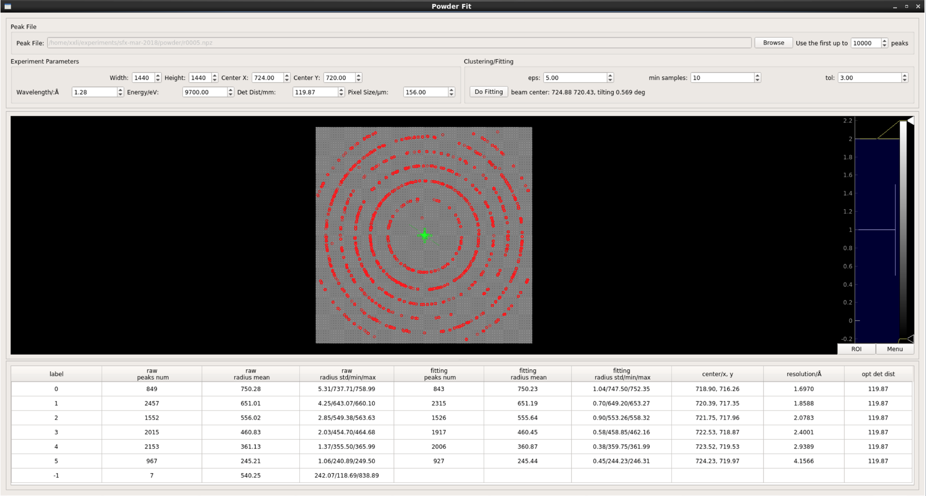Click the Height value field

point(200,77)
